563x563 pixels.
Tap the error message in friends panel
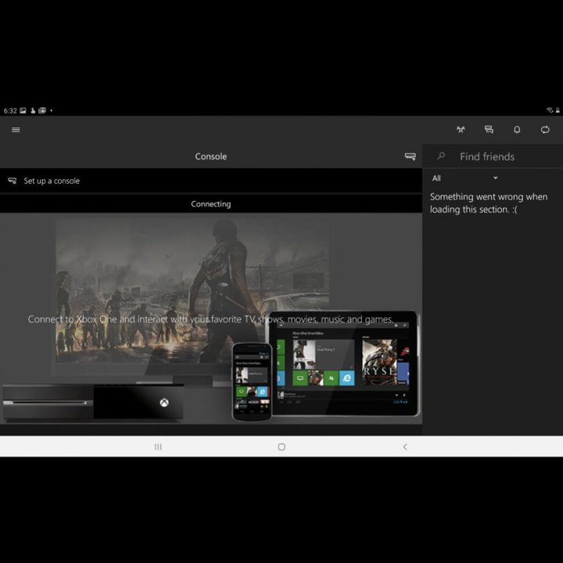pyautogui.click(x=489, y=203)
